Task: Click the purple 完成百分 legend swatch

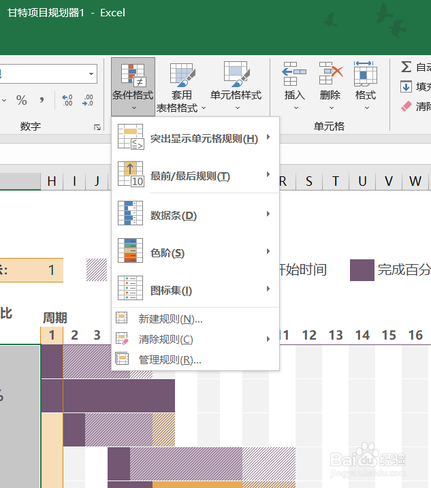Action: coord(362,270)
